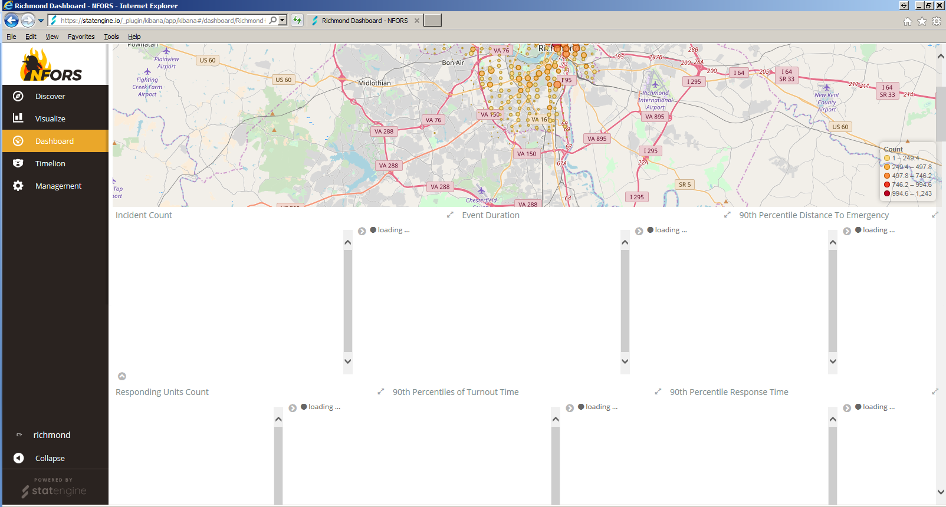
Task: Click Richmond International Airport map marker
Action: tap(655, 85)
